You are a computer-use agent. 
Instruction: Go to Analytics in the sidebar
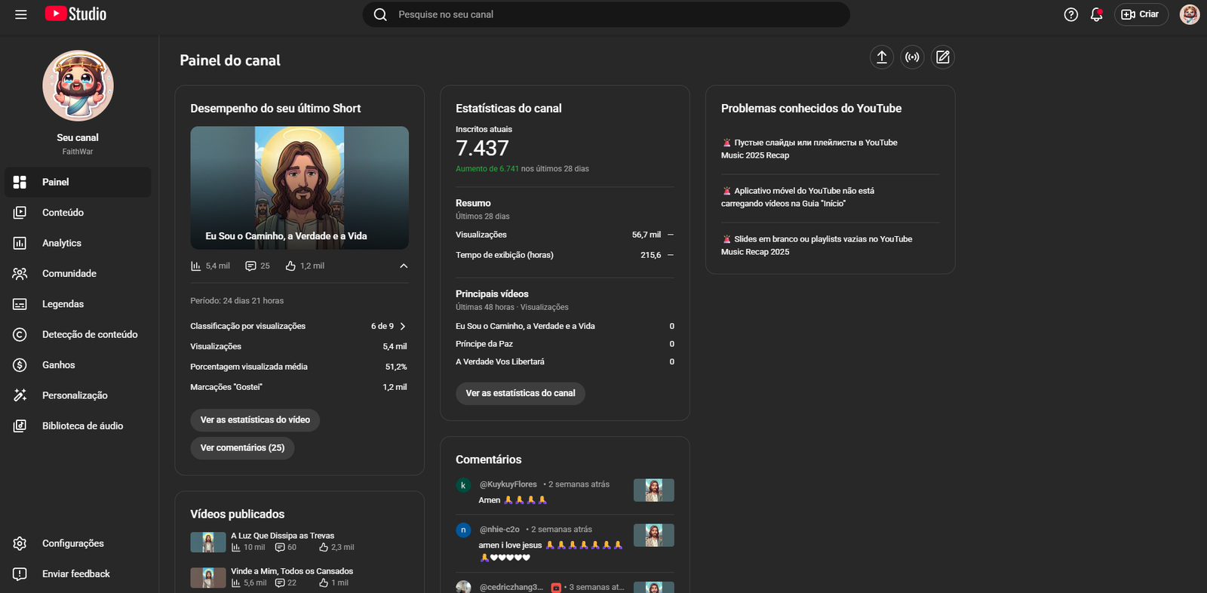click(62, 243)
